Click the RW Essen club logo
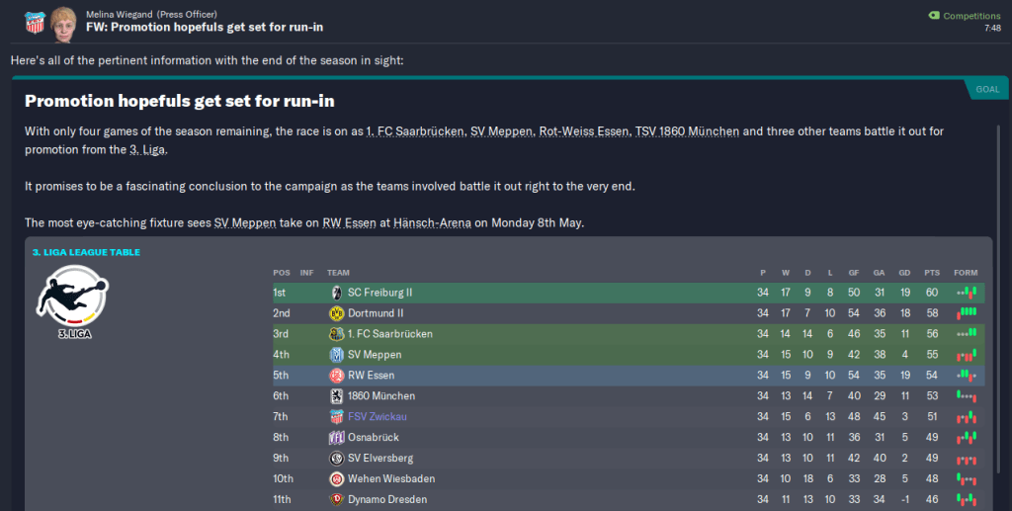Viewport: 1012px width, 511px height. coord(336,376)
